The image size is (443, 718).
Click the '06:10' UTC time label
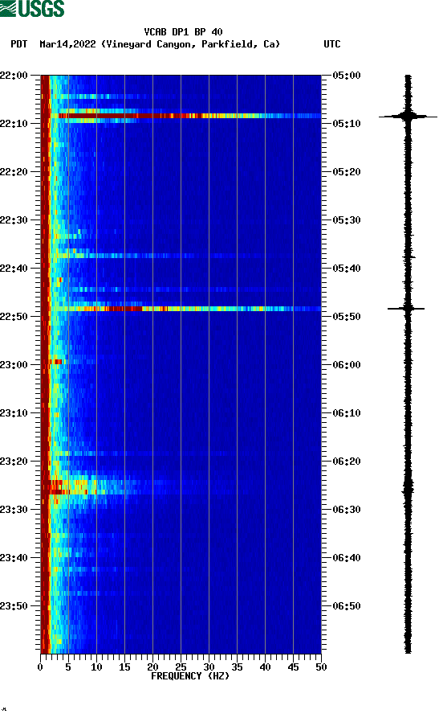click(x=347, y=412)
